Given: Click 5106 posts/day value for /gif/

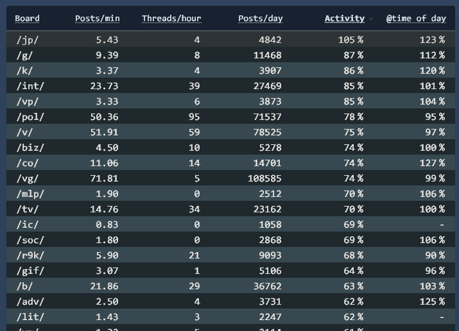Looking at the screenshot, I should 270,271.
